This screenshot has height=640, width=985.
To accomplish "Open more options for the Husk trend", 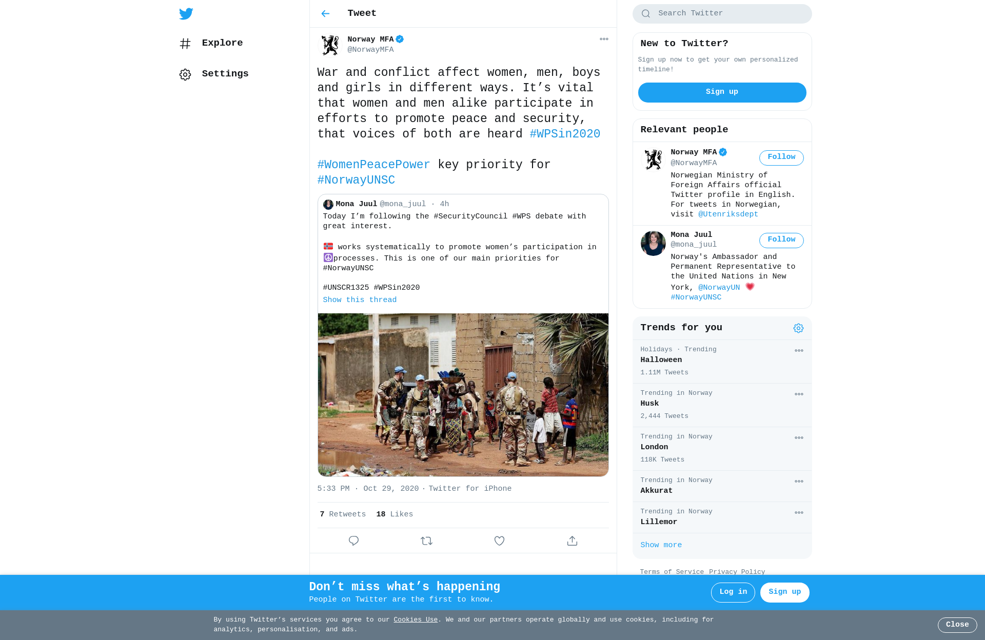I will [799, 394].
